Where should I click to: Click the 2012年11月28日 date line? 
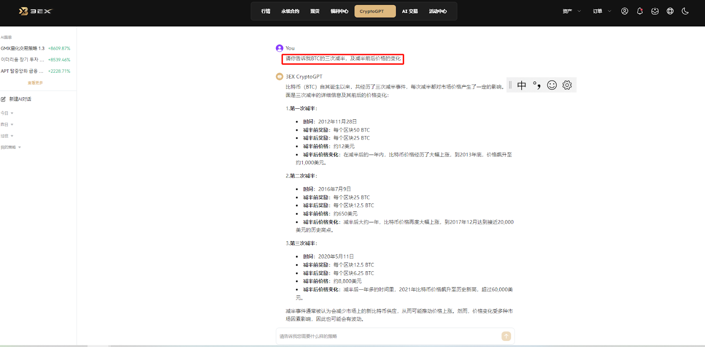330,122
